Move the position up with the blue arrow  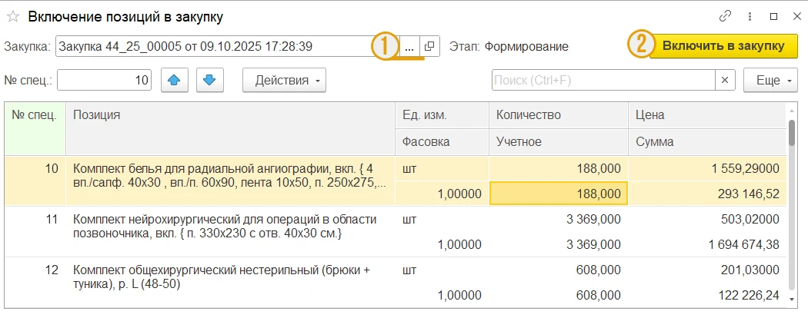[174, 81]
